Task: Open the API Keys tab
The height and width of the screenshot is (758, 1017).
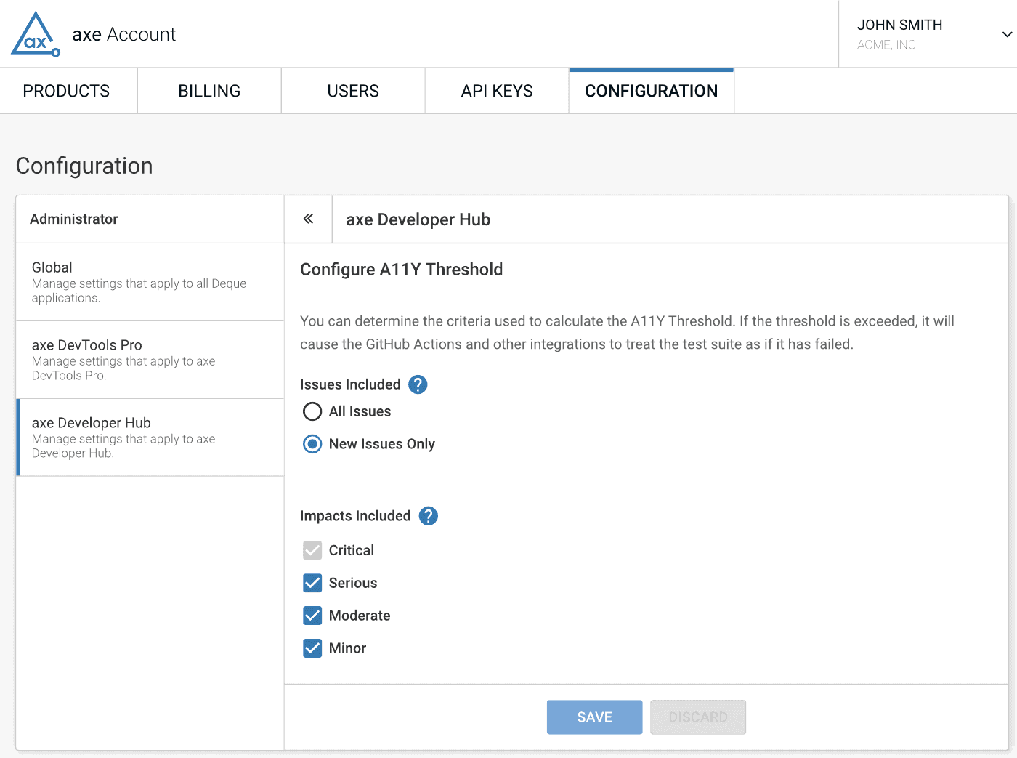Action: (497, 91)
